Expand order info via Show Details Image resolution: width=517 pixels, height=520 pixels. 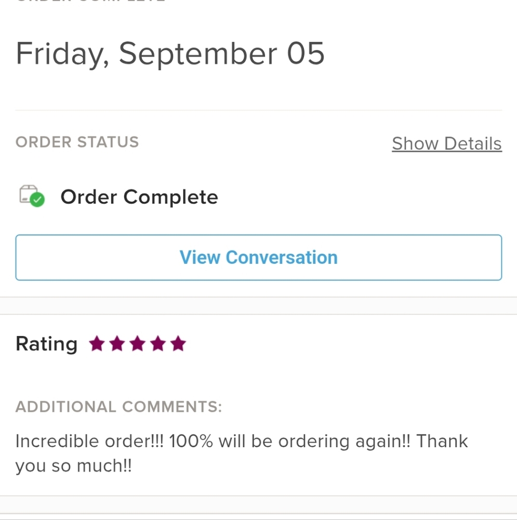pos(447,144)
